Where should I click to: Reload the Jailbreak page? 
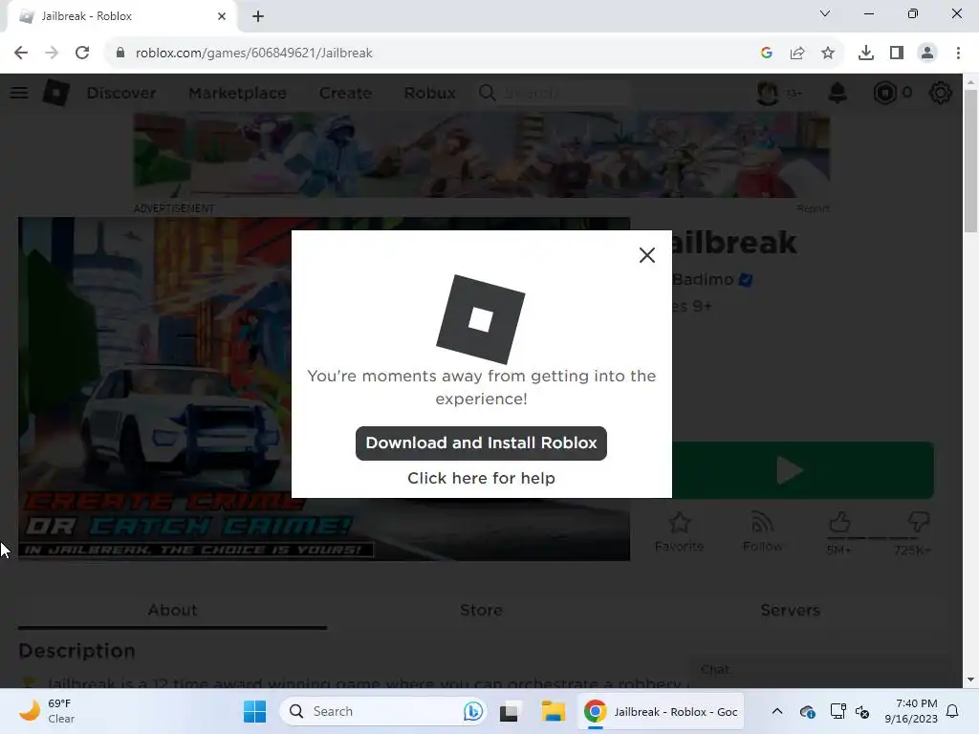pos(82,53)
